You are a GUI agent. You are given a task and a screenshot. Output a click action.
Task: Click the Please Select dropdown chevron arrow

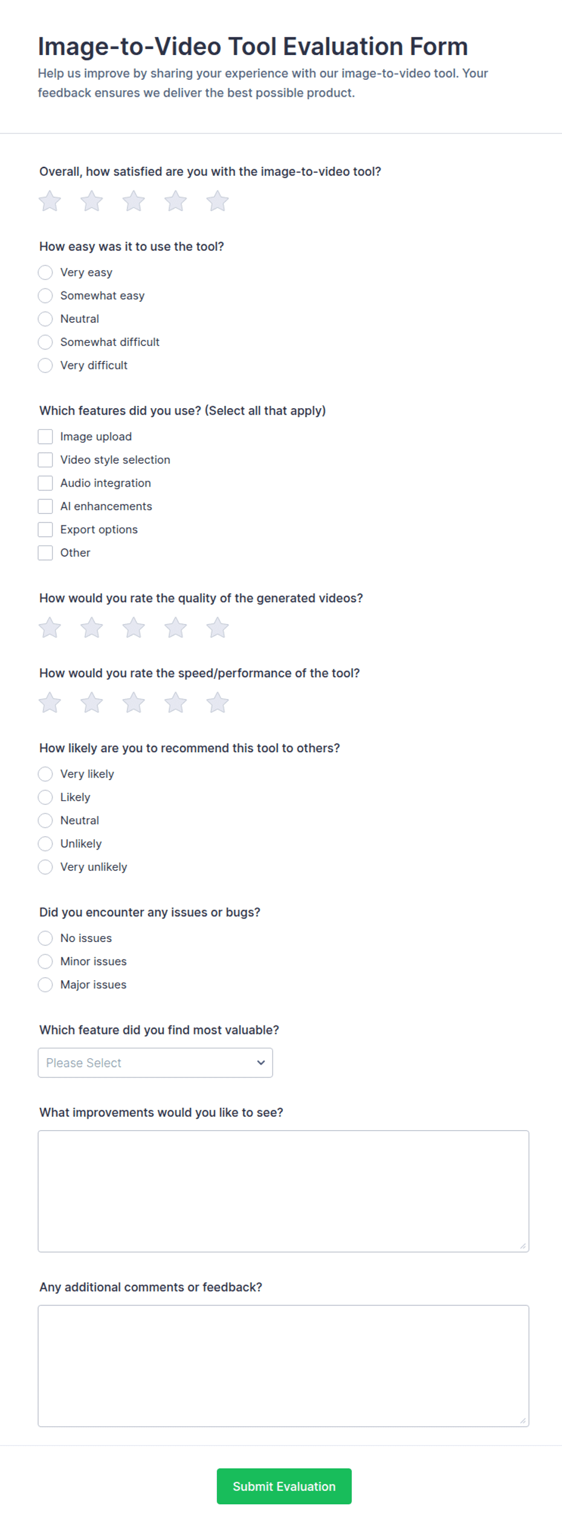click(x=261, y=1062)
